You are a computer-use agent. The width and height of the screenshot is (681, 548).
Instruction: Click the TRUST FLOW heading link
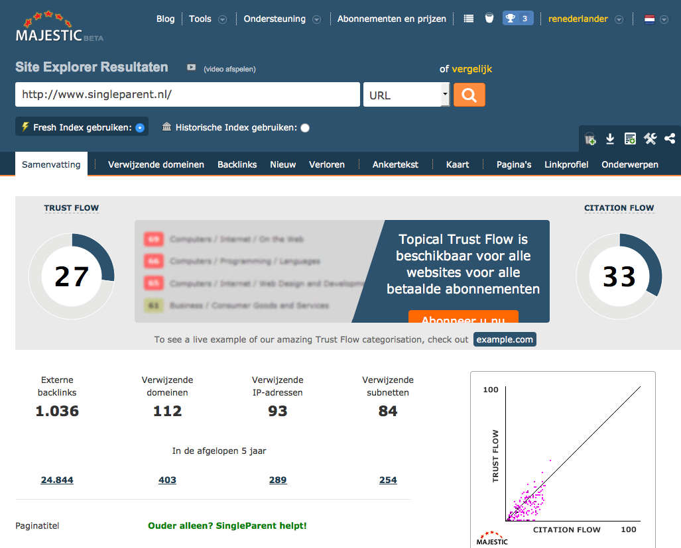pos(71,208)
